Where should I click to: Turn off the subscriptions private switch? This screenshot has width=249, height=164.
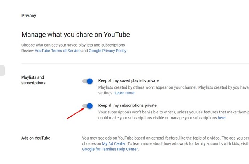pyautogui.click(x=88, y=106)
